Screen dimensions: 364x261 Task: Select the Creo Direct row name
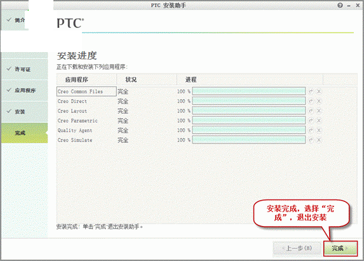72,102
